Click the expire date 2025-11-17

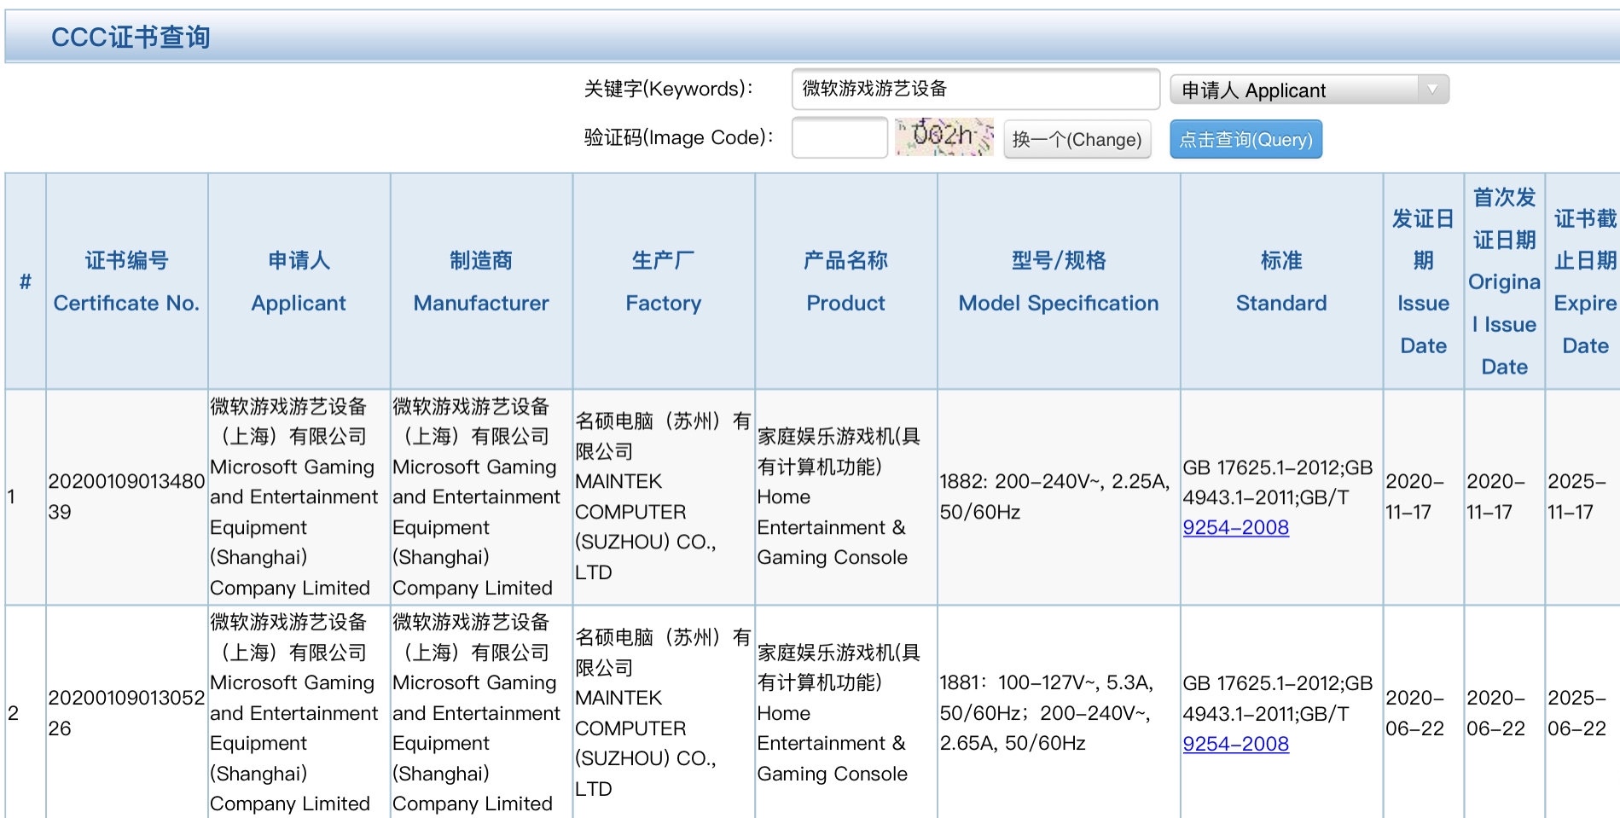(1577, 496)
